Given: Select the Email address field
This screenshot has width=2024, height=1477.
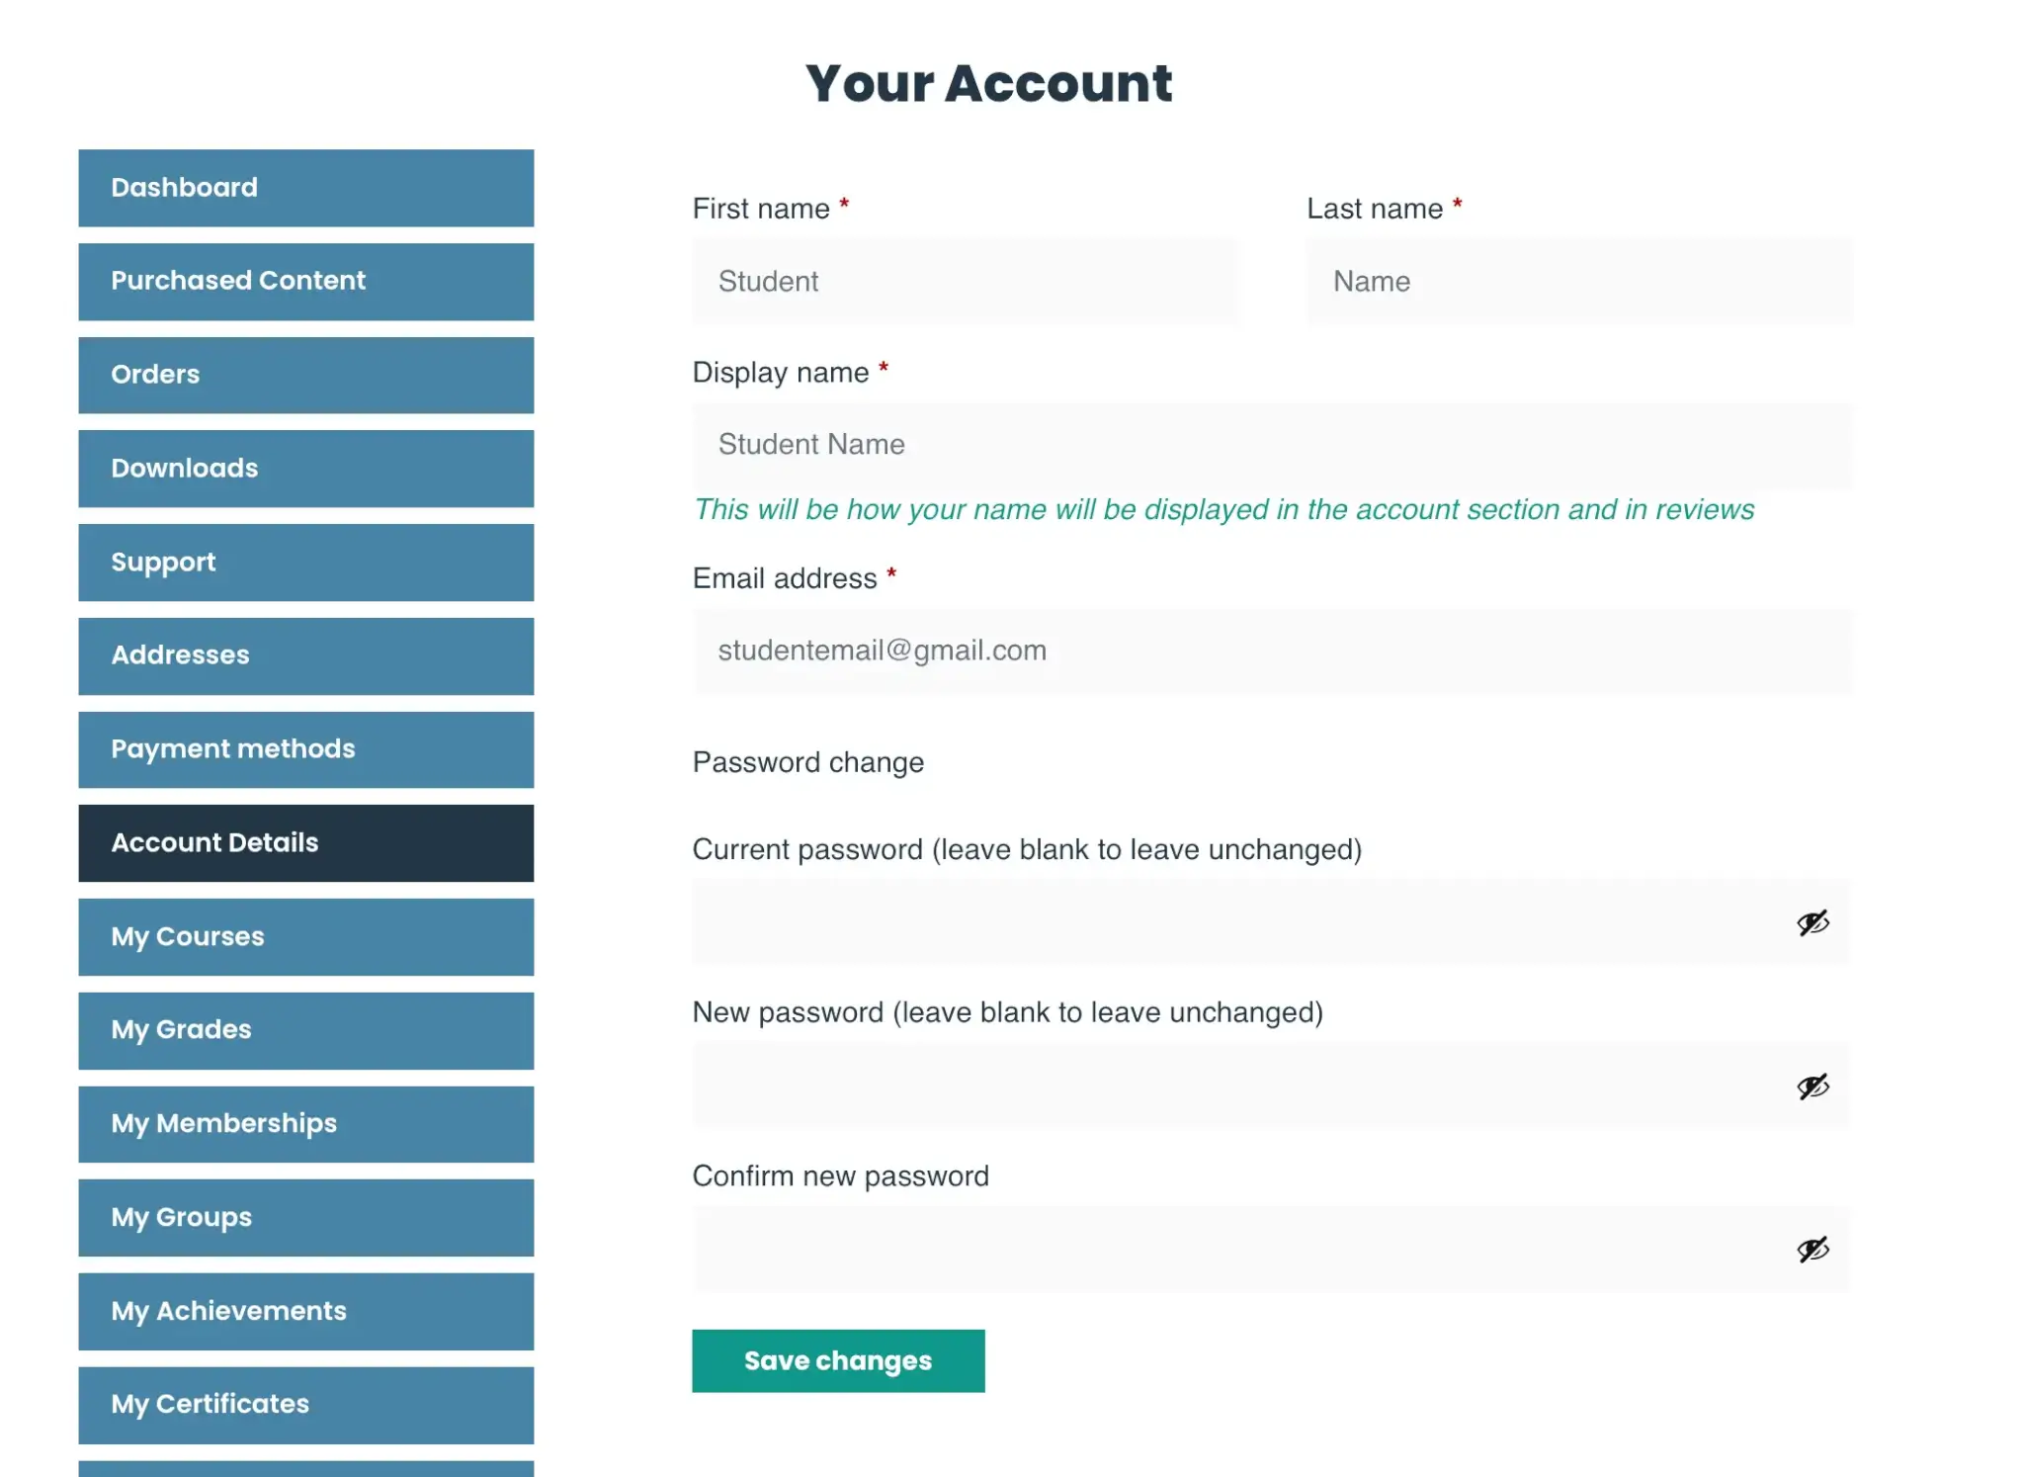Looking at the screenshot, I should 1271,650.
